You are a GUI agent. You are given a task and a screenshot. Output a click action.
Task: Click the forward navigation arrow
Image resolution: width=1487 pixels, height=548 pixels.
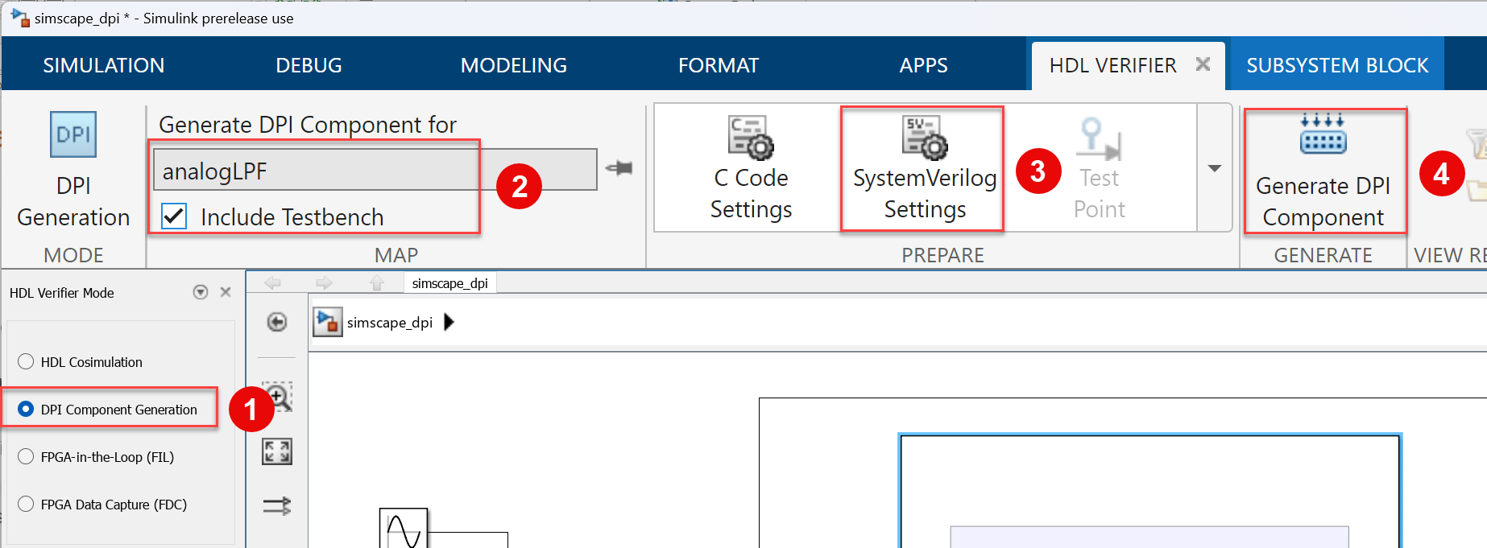click(324, 282)
